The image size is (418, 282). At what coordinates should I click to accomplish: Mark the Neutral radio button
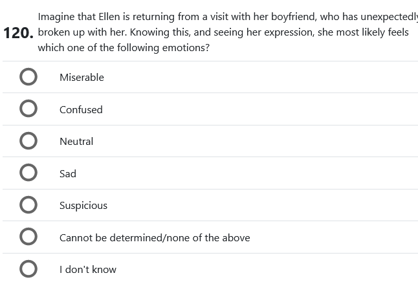(x=28, y=141)
